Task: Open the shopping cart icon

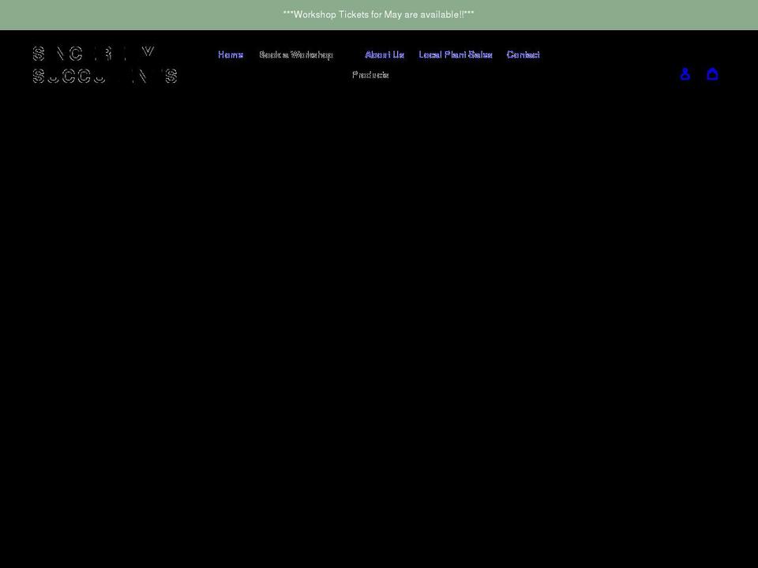Action: [712, 74]
